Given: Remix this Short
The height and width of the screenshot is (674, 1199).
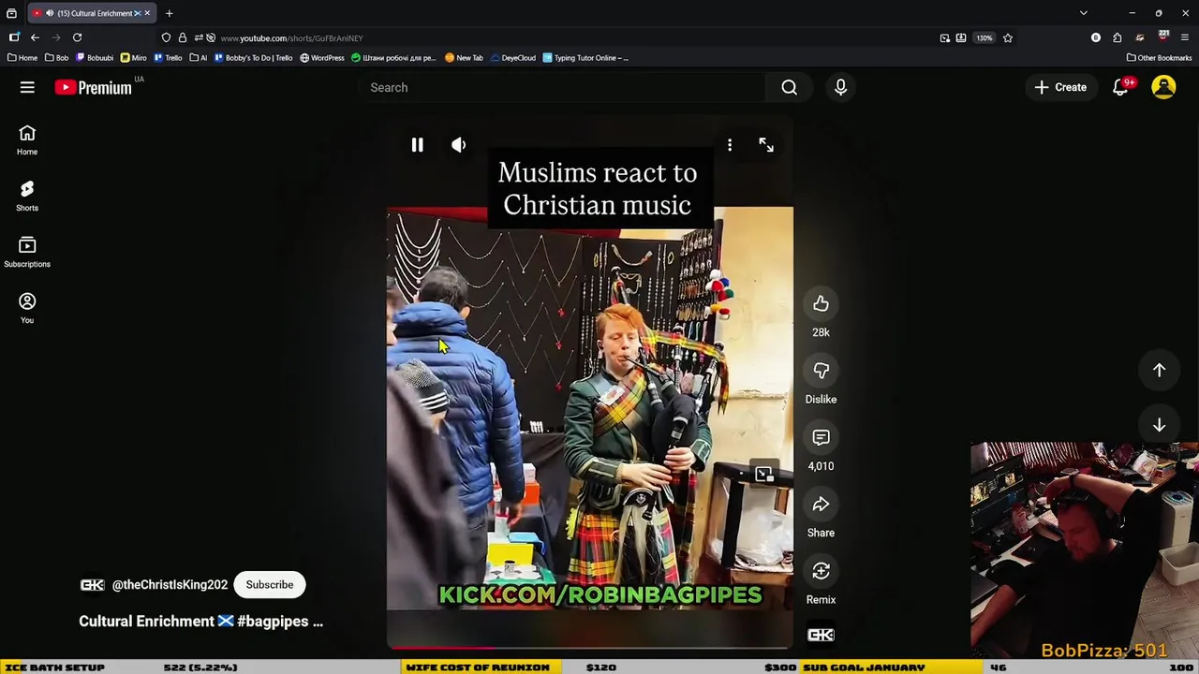Looking at the screenshot, I should pos(821,571).
